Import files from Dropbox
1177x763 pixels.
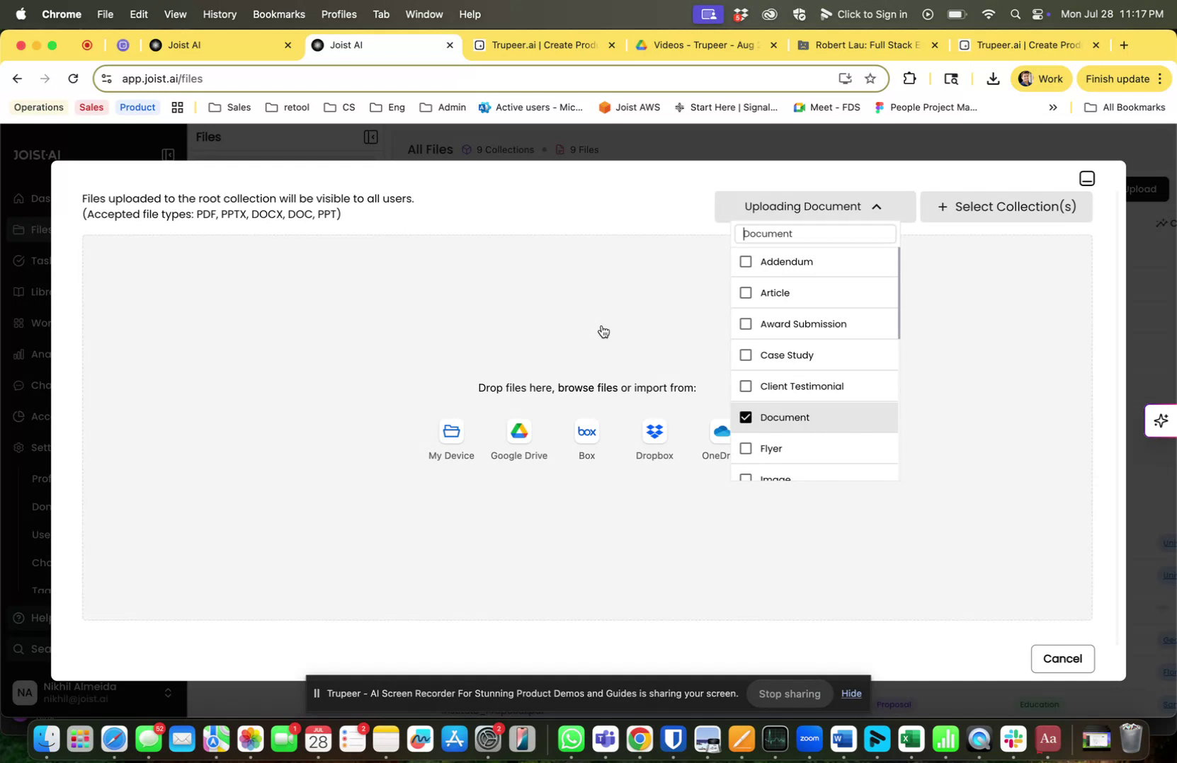[x=653, y=439]
